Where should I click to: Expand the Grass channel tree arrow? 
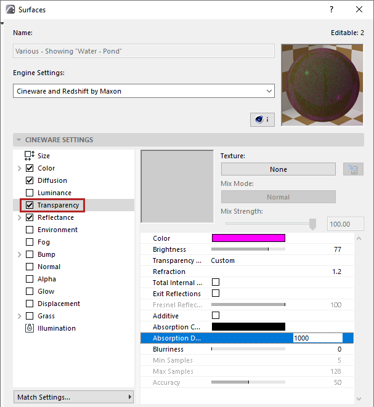click(20, 316)
